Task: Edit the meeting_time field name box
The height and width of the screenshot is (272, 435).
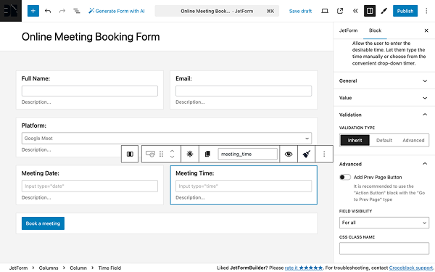Action: tap(247, 154)
